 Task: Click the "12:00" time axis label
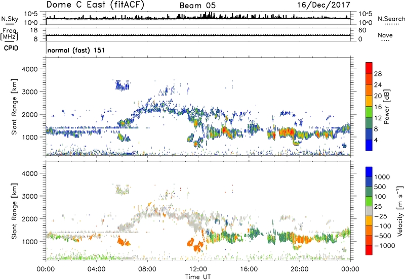[198, 269]
